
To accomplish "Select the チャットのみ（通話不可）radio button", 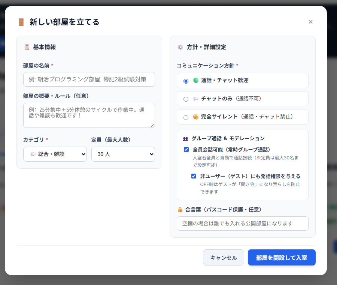I will 186,99.
